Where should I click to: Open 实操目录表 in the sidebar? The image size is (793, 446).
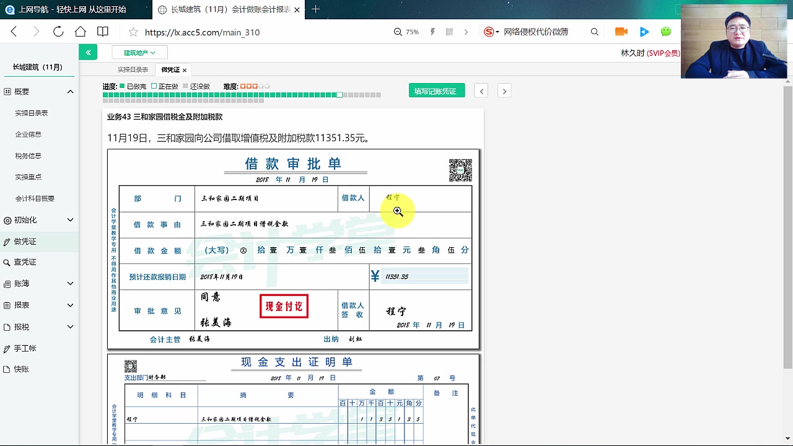pyautogui.click(x=32, y=113)
